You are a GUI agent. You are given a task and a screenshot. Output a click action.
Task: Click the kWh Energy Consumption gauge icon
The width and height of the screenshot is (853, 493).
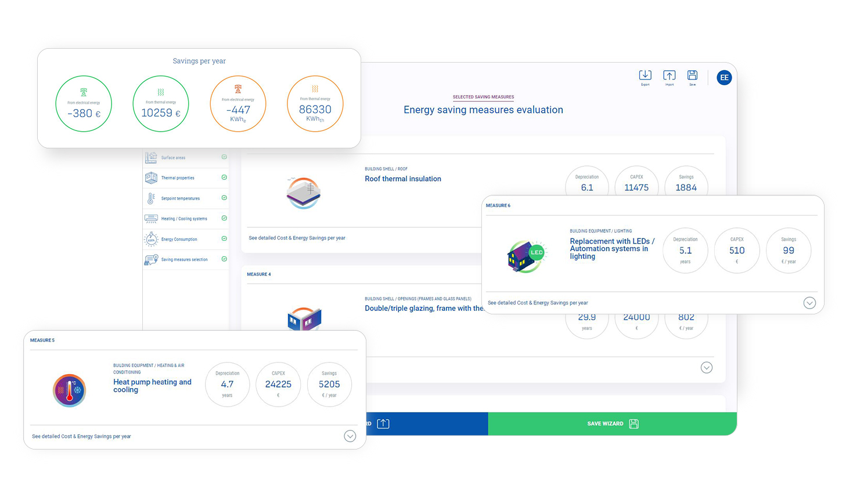click(152, 238)
